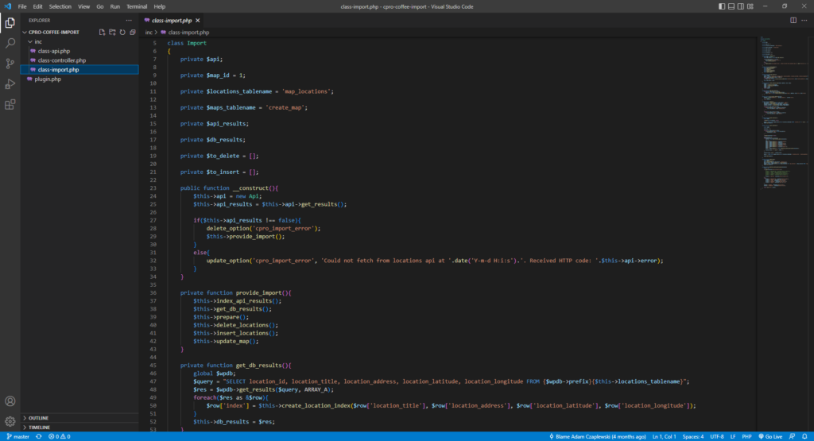Click the New File icon in Explorer
The height and width of the screenshot is (441, 814).
(103, 32)
